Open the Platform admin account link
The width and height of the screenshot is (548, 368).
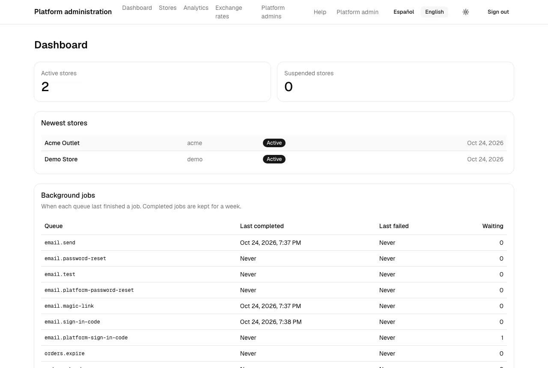(357, 12)
